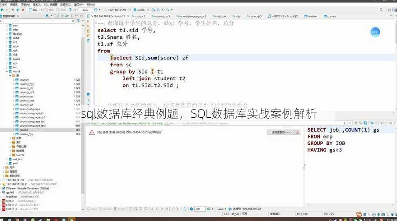The height and width of the screenshot is (221, 397).
Task: Click the refresh results icon next to 5
Action: 209,209
